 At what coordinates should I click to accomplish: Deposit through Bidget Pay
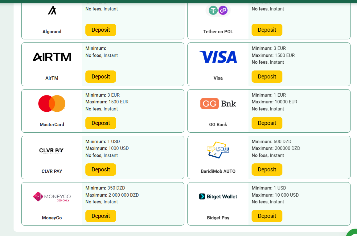(x=267, y=216)
